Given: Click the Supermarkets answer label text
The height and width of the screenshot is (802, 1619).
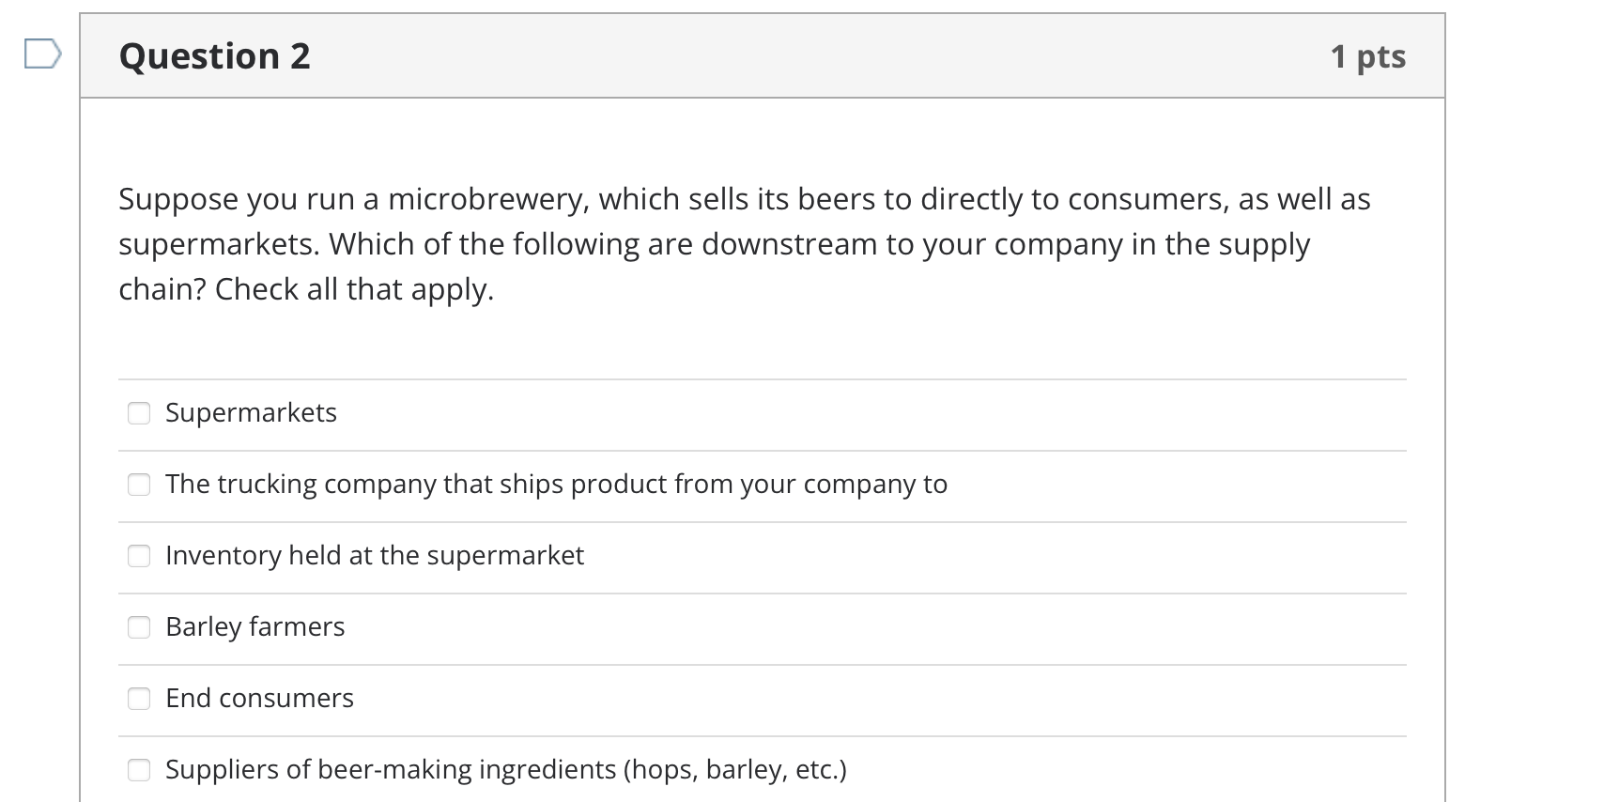Looking at the screenshot, I should click(x=251, y=412).
